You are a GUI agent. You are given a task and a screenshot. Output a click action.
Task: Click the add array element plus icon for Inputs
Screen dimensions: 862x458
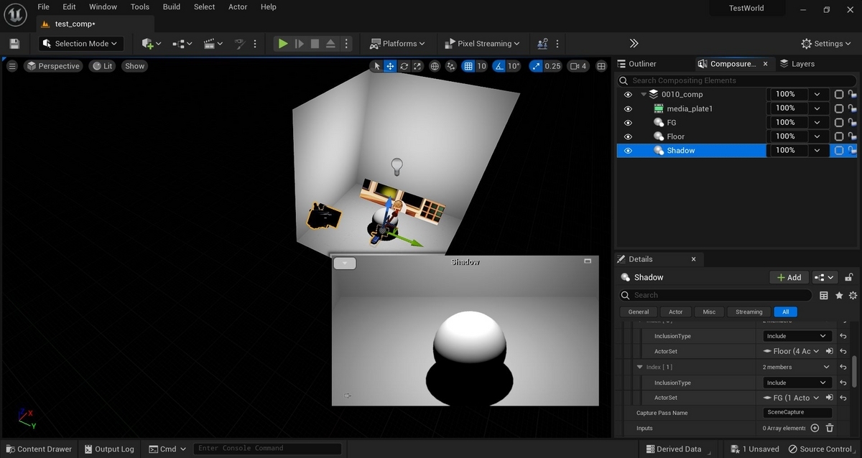point(815,428)
